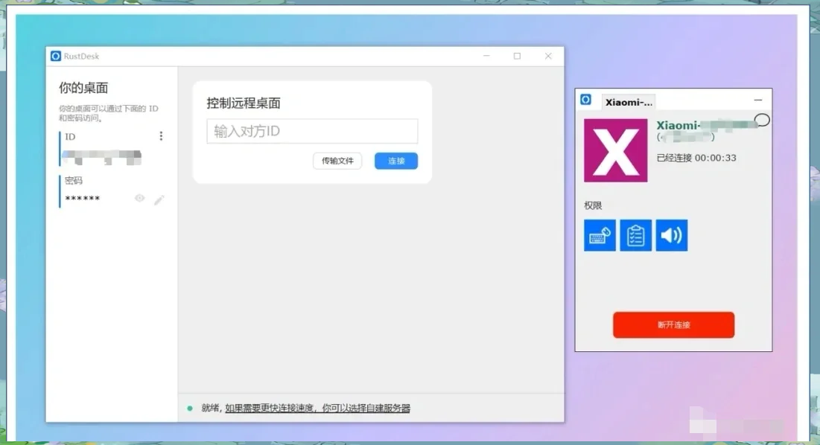
Task: Toggle the audio permission speaker icon
Action: click(672, 236)
